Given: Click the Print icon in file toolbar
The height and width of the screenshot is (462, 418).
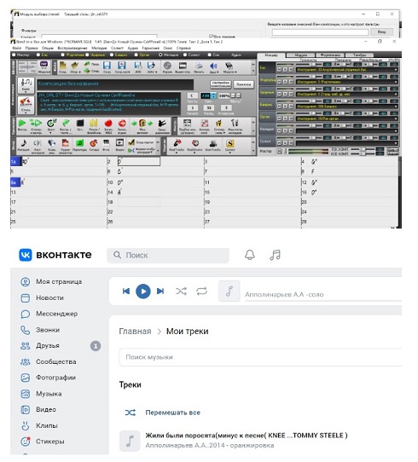Looking at the screenshot, I should [x=199, y=66].
